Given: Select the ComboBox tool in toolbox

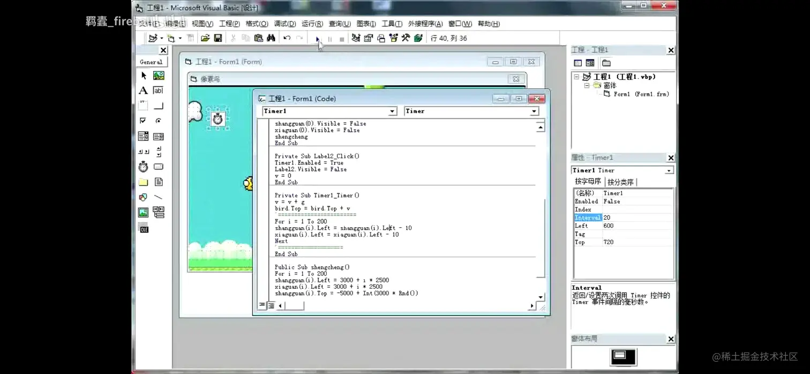Looking at the screenshot, I should pos(144,137).
